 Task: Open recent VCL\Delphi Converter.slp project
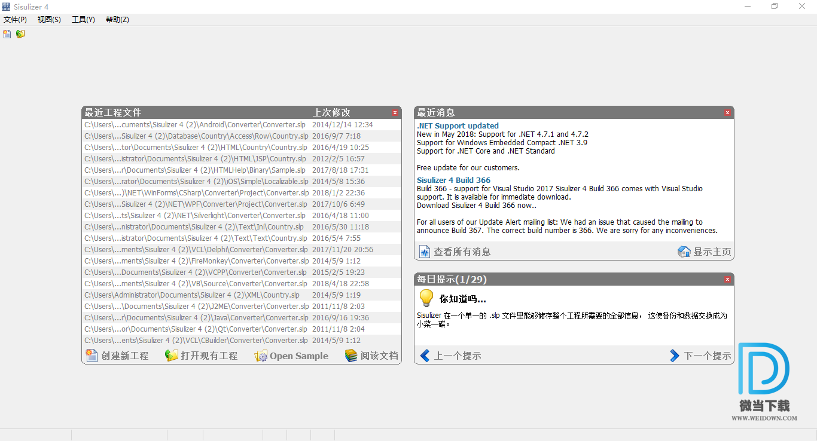coord(242,250)
